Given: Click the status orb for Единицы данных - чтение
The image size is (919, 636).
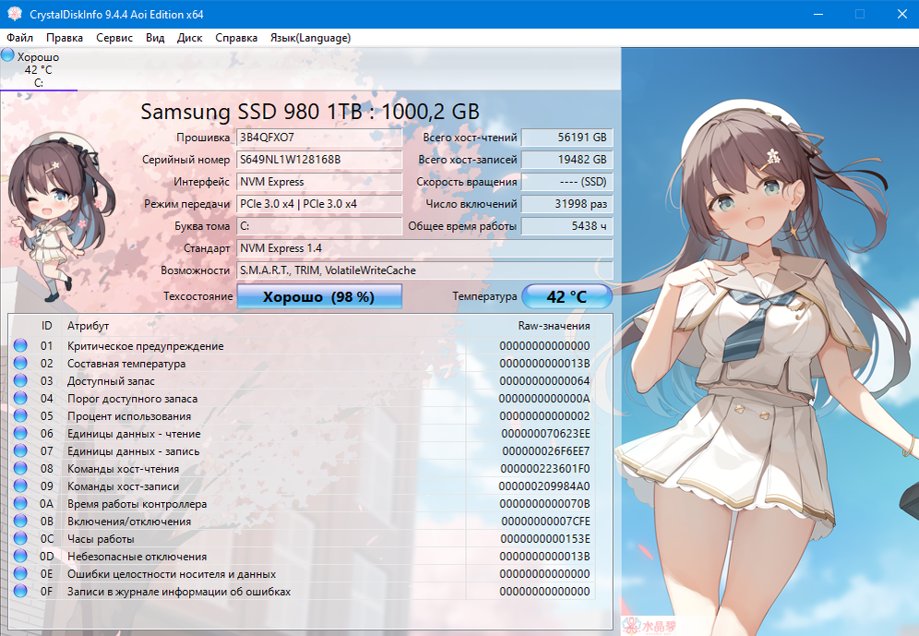Looking at the screenshot, I should 20,433.
